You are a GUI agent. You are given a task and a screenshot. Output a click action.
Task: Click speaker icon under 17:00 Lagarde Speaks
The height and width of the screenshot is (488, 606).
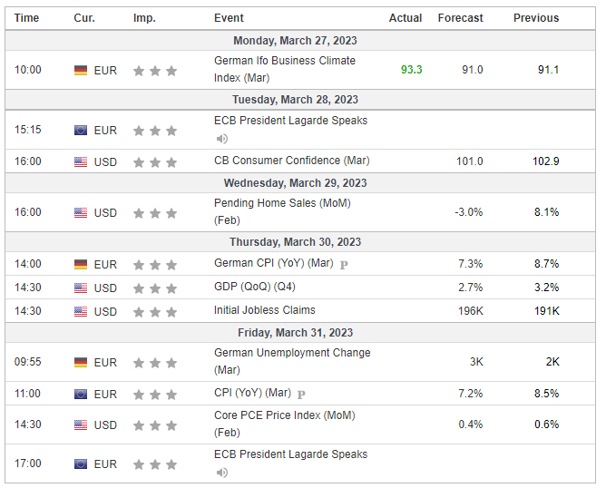222,473
